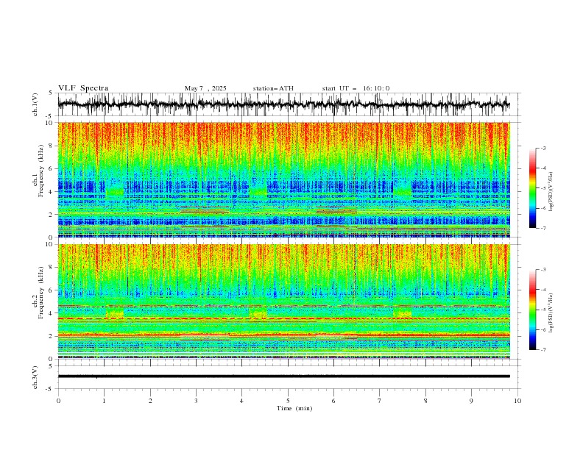Click the "start UT = 16:10:0" header text

pos(356,88)
